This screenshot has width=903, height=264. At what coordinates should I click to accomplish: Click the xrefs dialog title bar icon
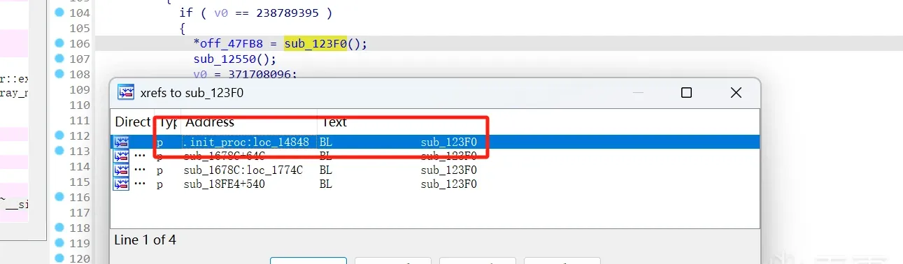click(x=126, y=93)
